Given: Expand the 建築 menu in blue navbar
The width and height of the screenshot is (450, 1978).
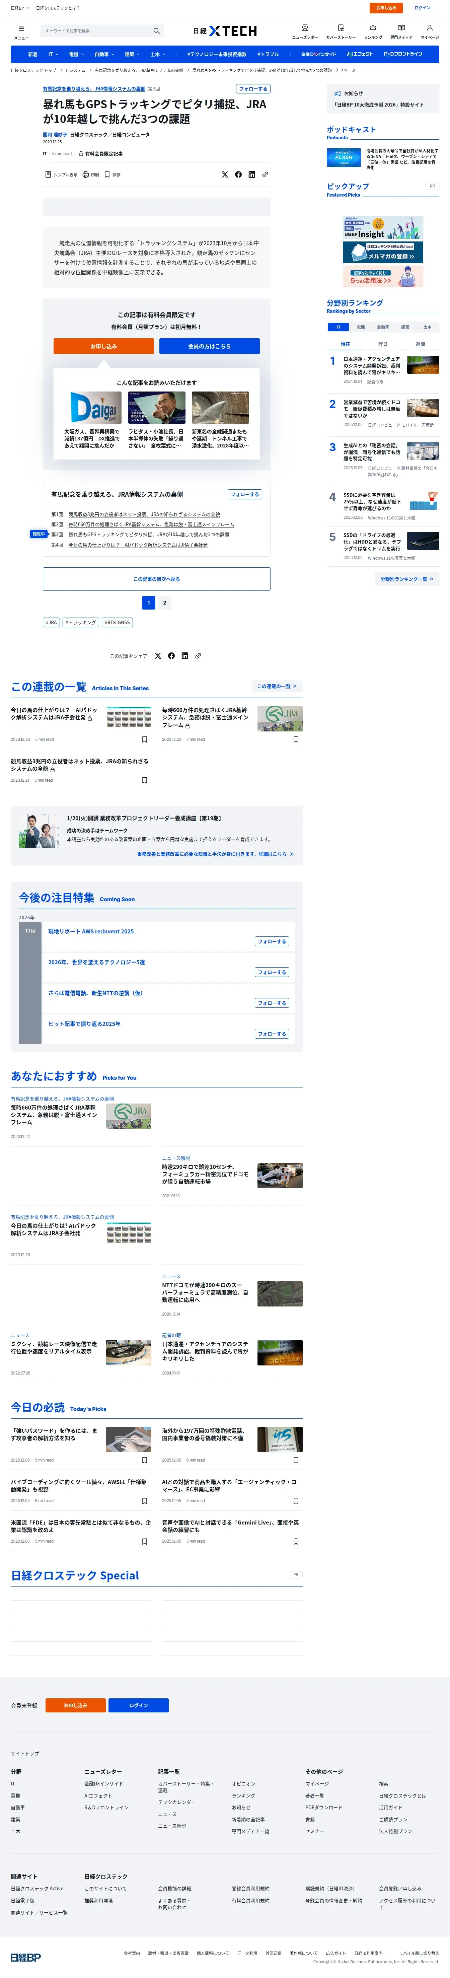Looking at the screenshot, I should coord(132,55).
